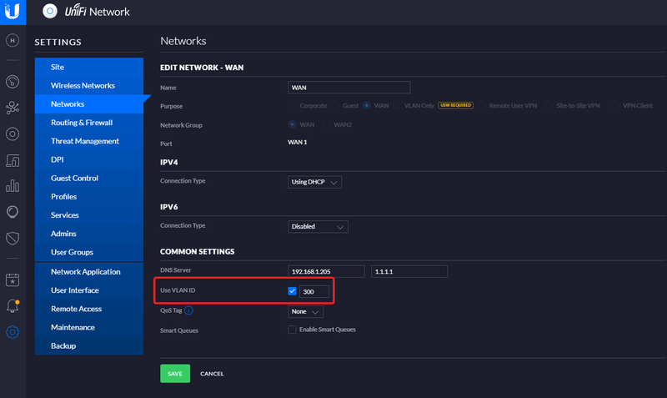
Task: Click the secondary DNS Server field 1.1.1.1
Action: tap(409, 271)
